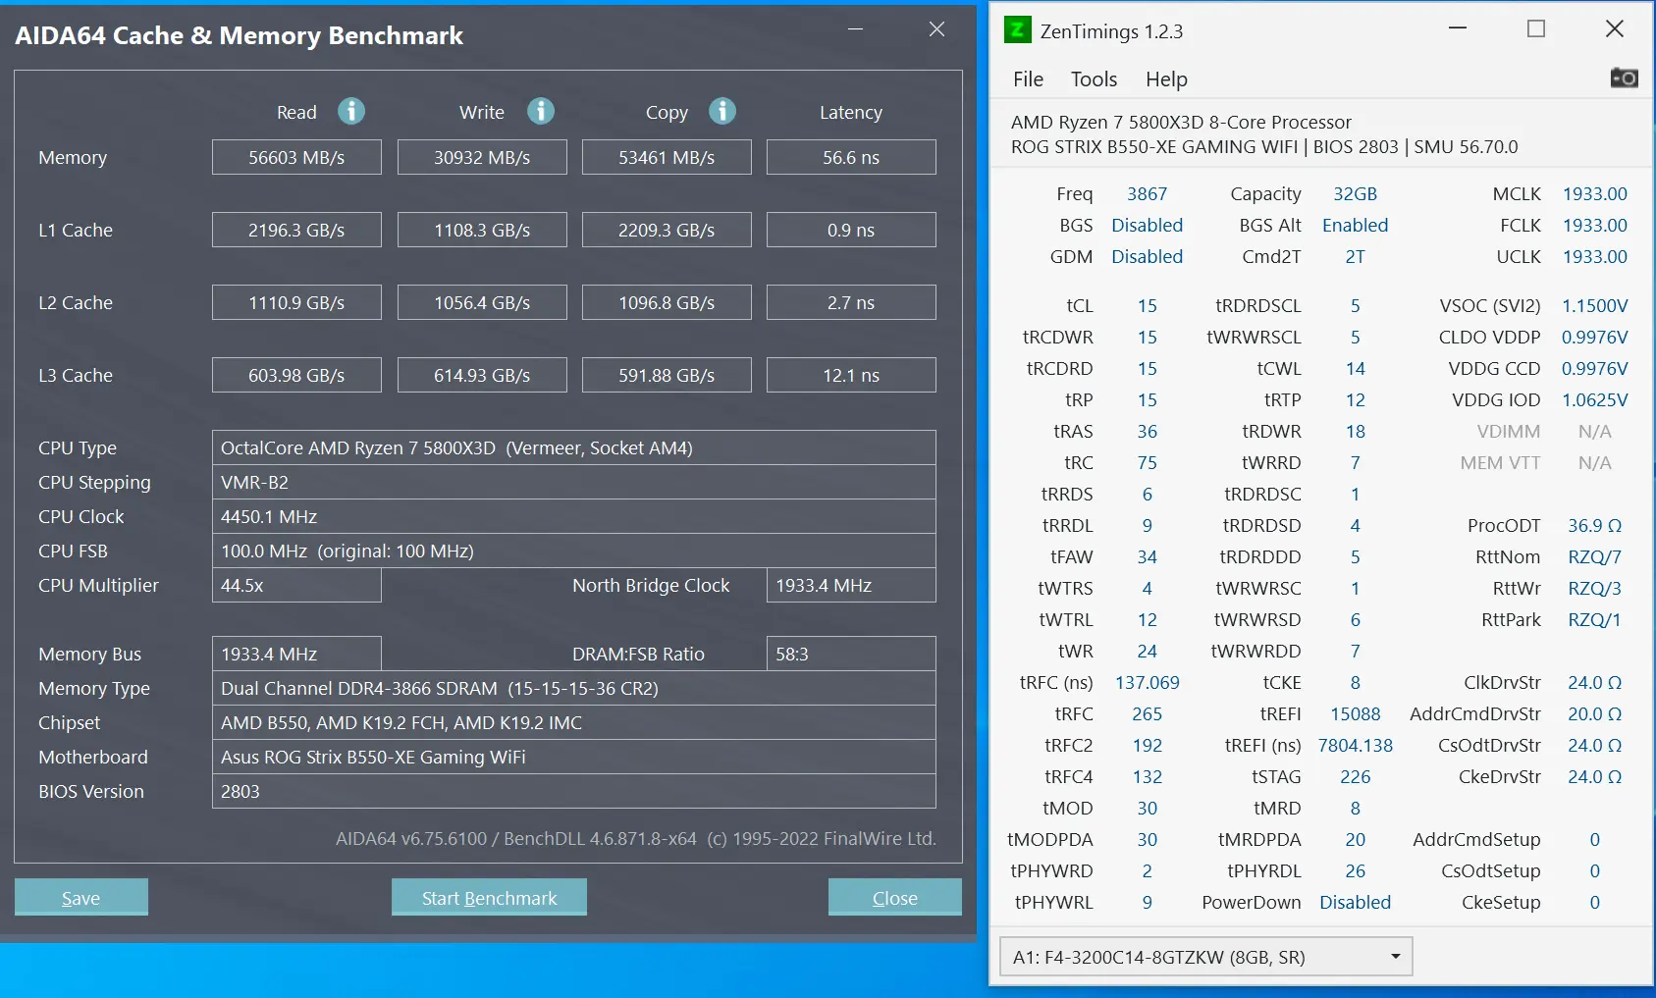Close the ZenTimings window
1656x998 pixels.
(x=1615, y=29)
